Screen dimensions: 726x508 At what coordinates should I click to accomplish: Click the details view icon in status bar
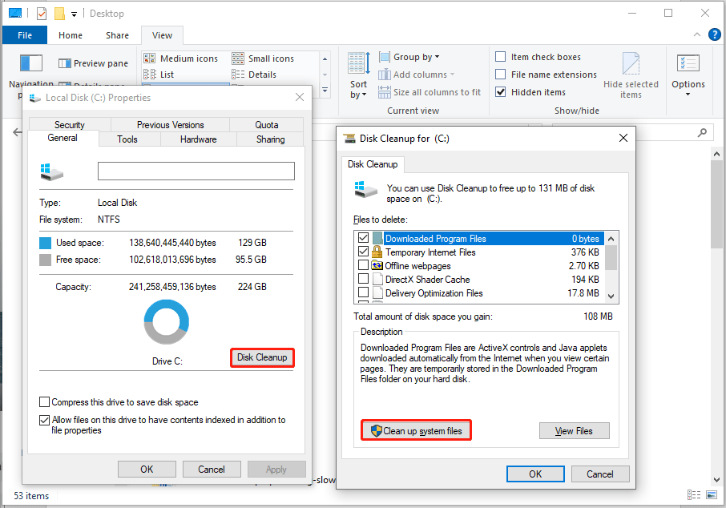694,495
